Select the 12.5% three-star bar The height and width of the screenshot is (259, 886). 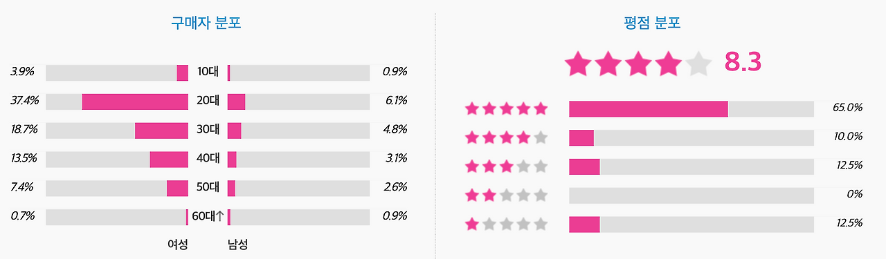[691, 166]
